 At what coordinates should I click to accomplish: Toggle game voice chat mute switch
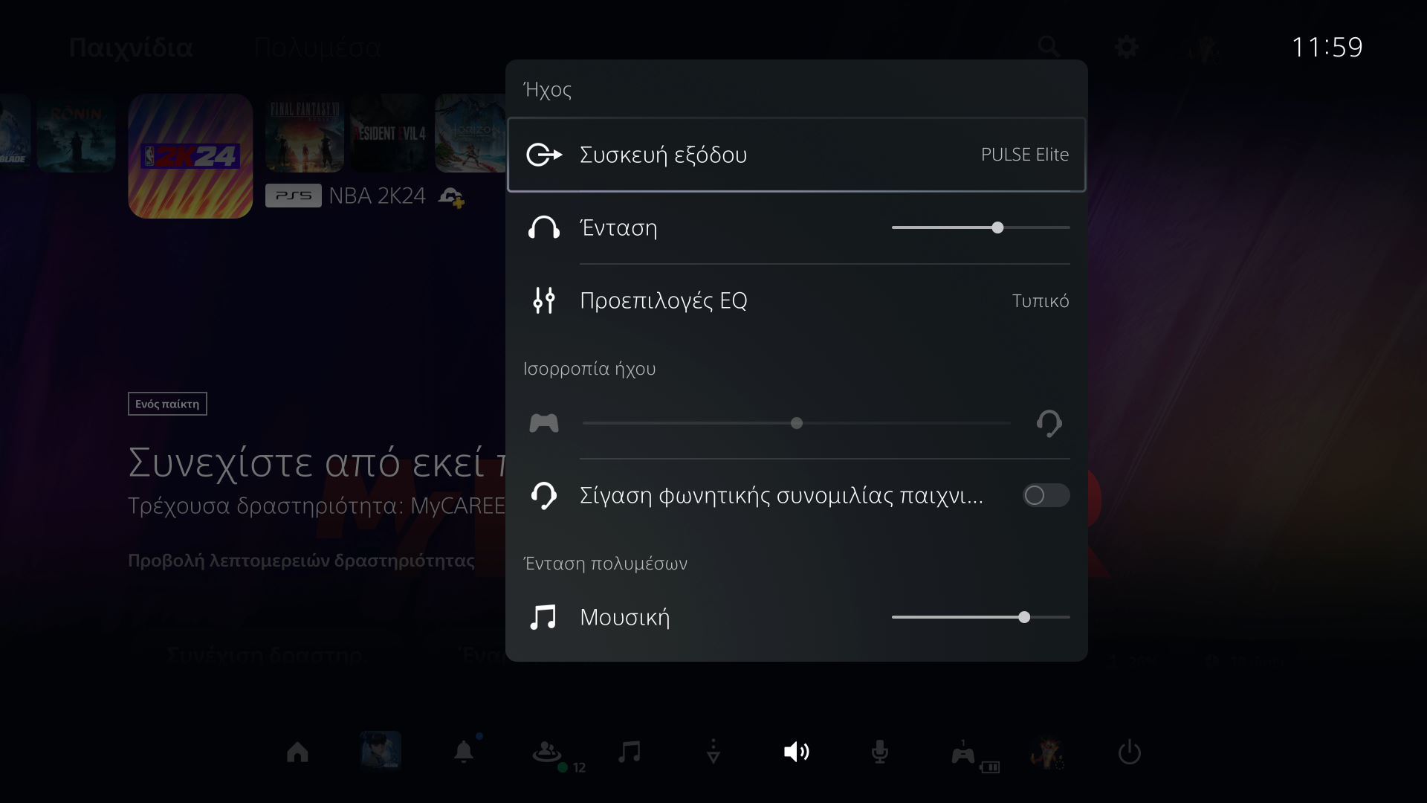coord(1045,495)
